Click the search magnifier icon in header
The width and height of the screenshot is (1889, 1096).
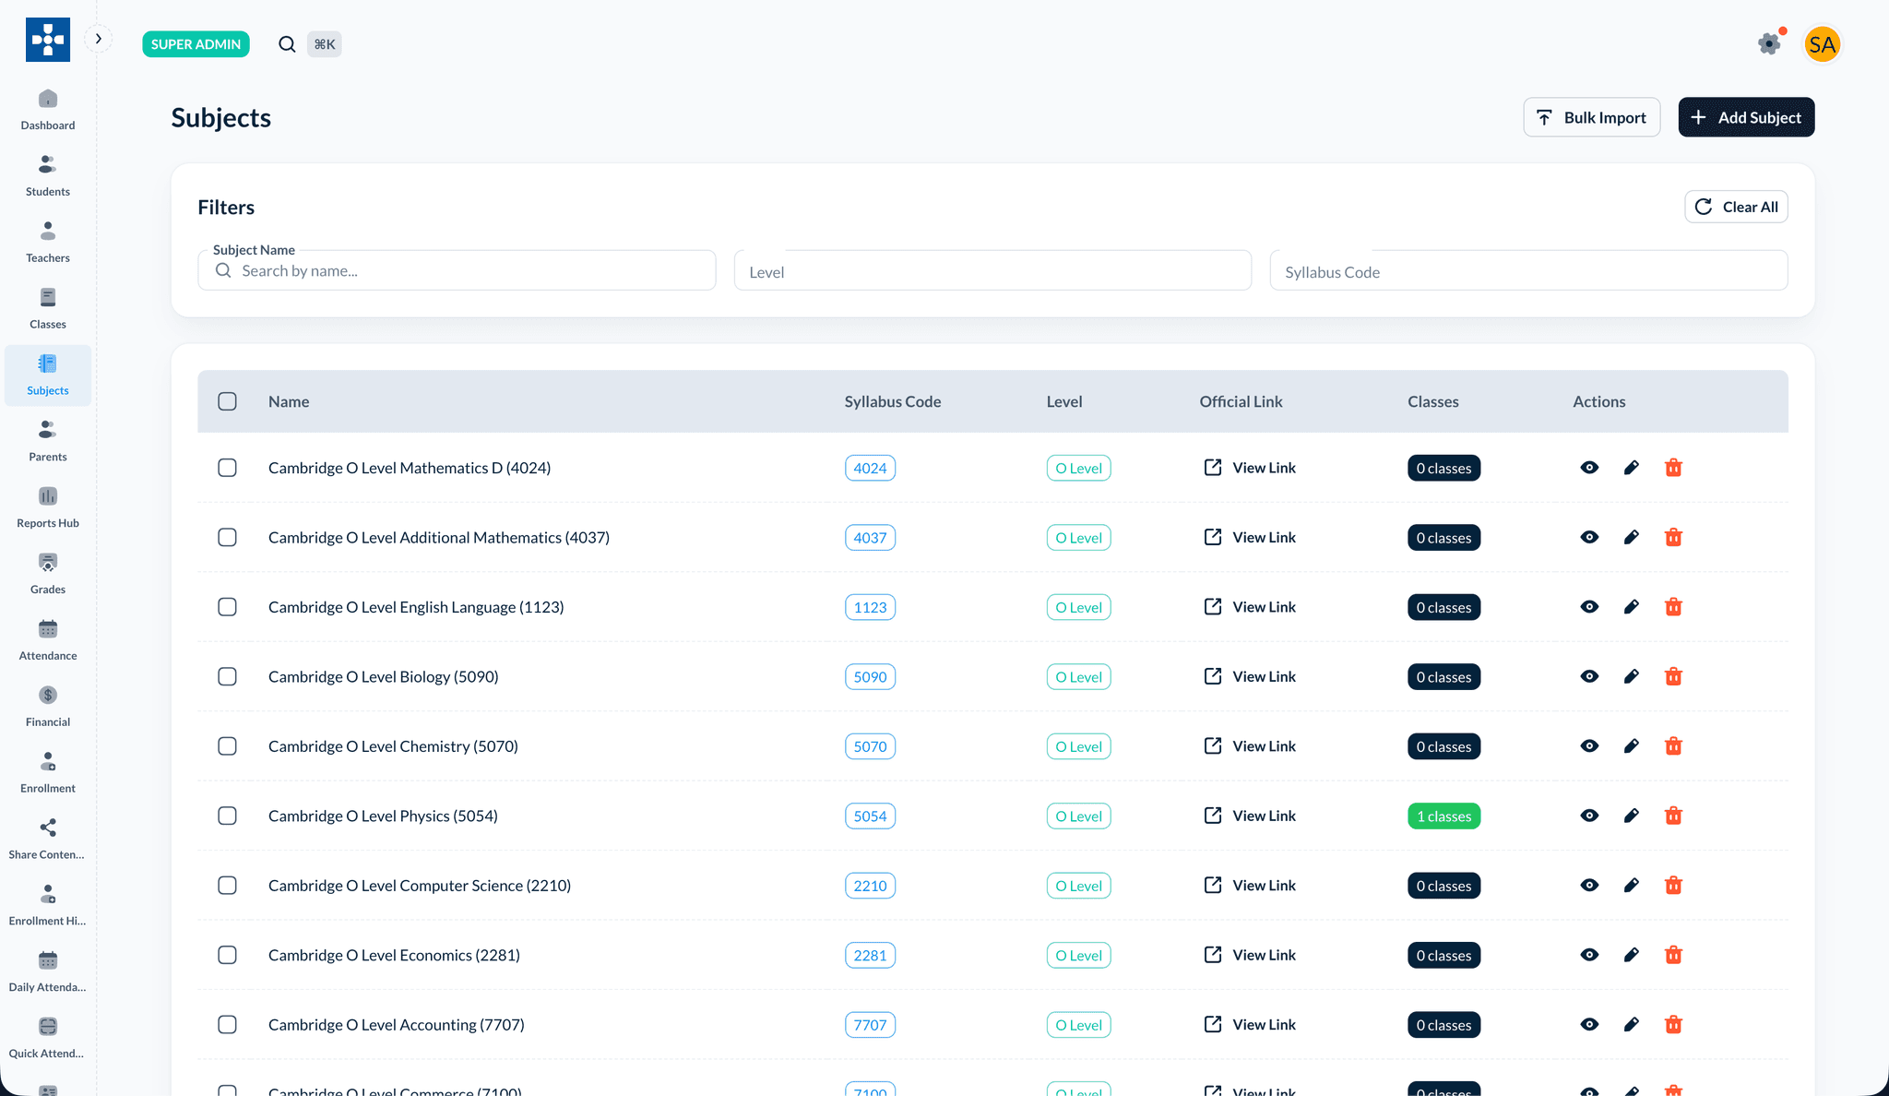point(287,44)
